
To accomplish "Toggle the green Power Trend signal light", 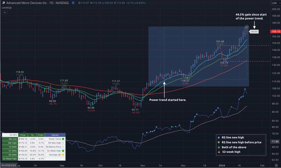I will (x=63, y=139).
